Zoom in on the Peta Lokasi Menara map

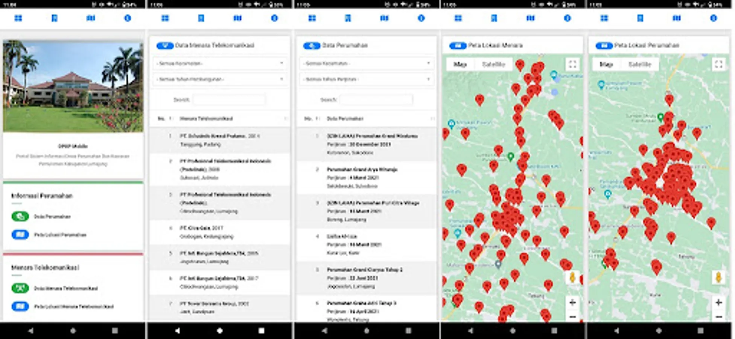click(572, 302)
